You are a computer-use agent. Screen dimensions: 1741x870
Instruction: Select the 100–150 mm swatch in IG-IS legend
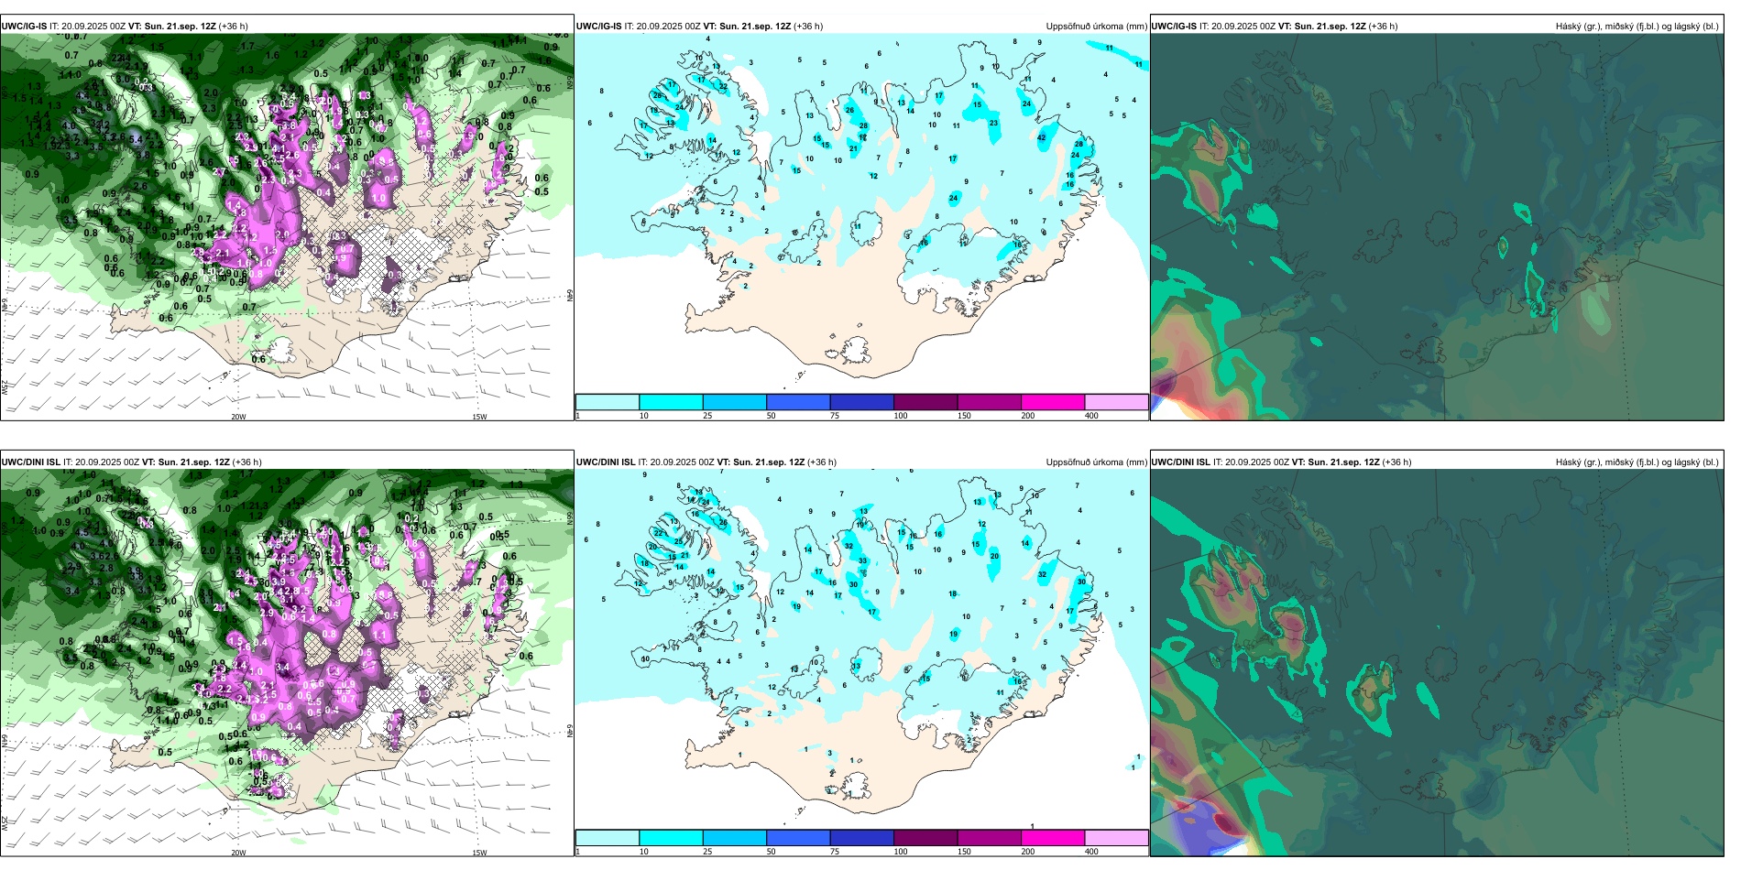925,402
